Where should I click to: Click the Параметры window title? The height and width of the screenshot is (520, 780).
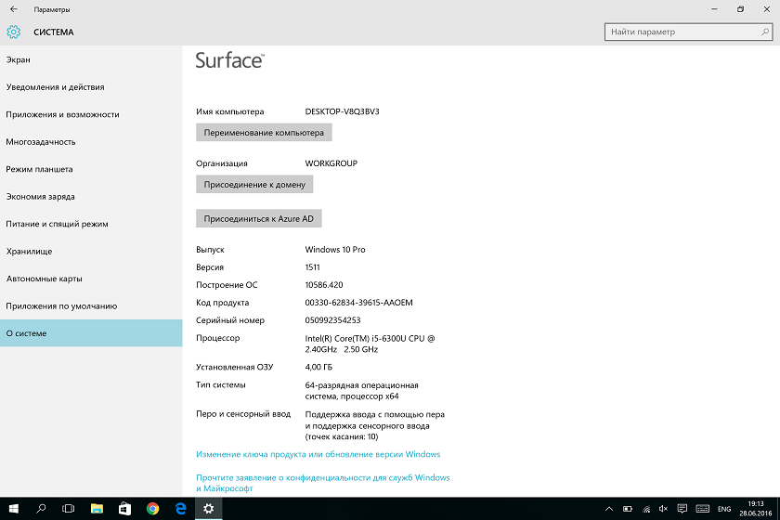52,9
